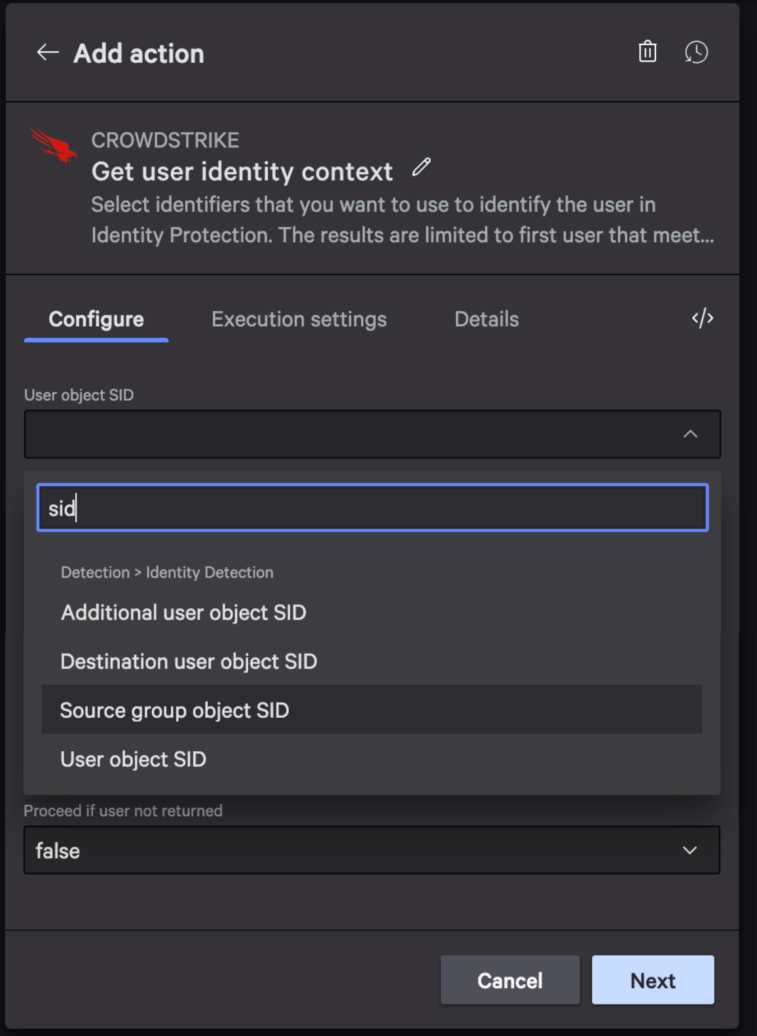Click the Get user identity context title
The width and height of the screenshot is (757, 1036).
[242, 172]
